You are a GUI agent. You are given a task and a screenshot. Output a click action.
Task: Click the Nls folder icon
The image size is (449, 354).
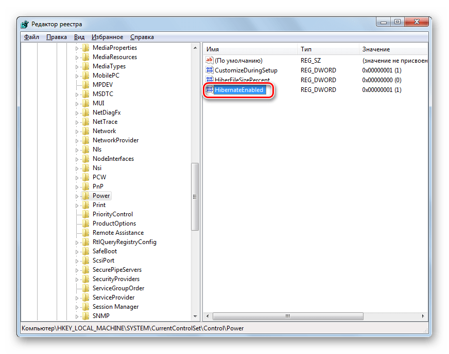(x=85, y=150)
